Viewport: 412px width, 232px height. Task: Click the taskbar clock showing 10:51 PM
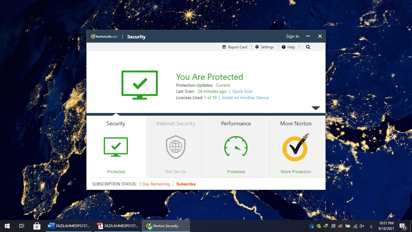(x=386, y=226)
